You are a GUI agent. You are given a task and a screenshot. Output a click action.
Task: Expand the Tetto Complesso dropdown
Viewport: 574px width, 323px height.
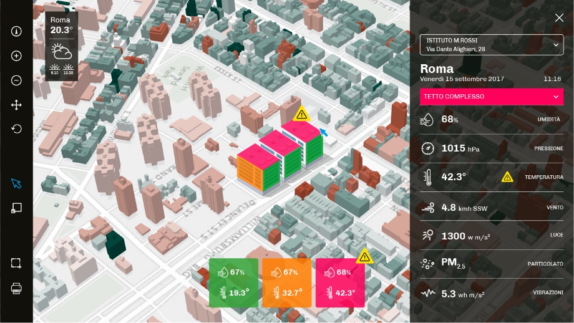492,97
